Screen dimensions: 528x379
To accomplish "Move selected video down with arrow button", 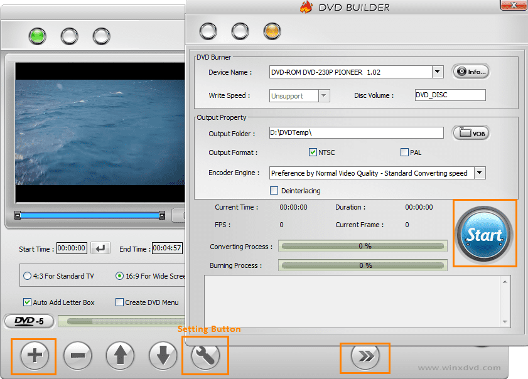I will click(163, 355).
